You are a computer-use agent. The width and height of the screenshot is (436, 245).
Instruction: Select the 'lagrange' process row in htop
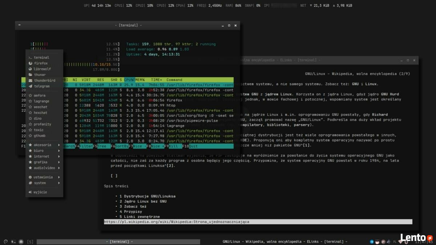tap(127, 126)
